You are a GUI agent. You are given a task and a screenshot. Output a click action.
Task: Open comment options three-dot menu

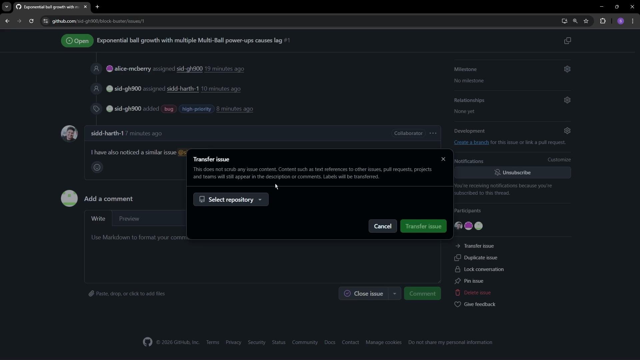click(433, 133)
